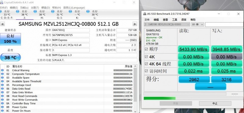This screenshot has width=244, height=113.
Task: Go to previous disk with left arrow
Action: click(3, 24)
